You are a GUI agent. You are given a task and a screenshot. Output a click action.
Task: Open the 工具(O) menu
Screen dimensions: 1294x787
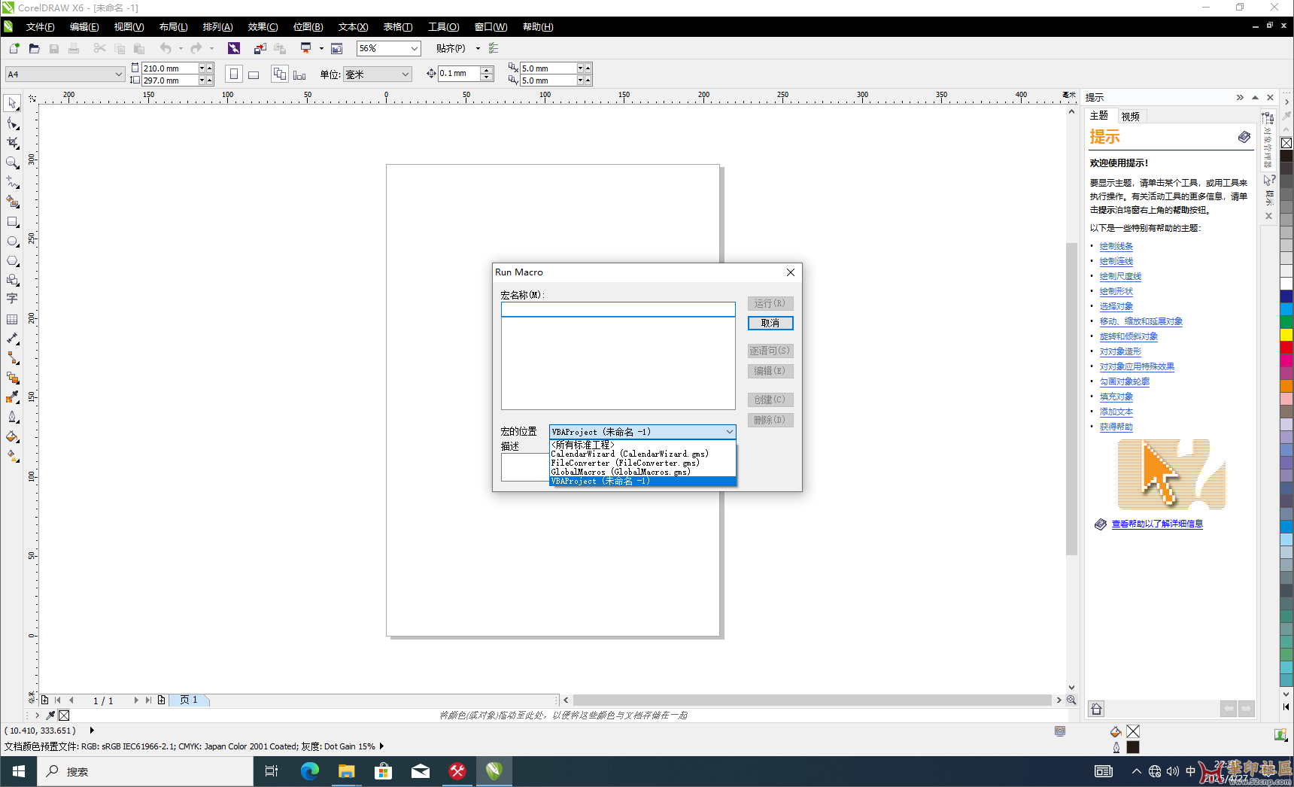click(x=443, y=26)
